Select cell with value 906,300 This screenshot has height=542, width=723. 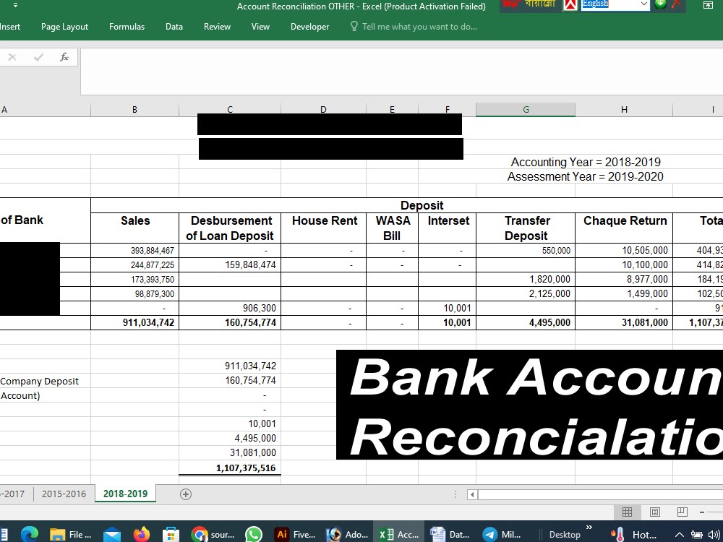230,309
